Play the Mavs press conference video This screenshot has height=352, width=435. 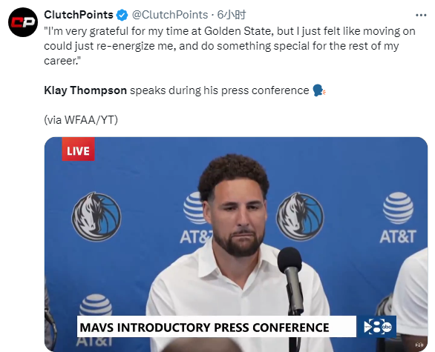(x=236, y=245)
